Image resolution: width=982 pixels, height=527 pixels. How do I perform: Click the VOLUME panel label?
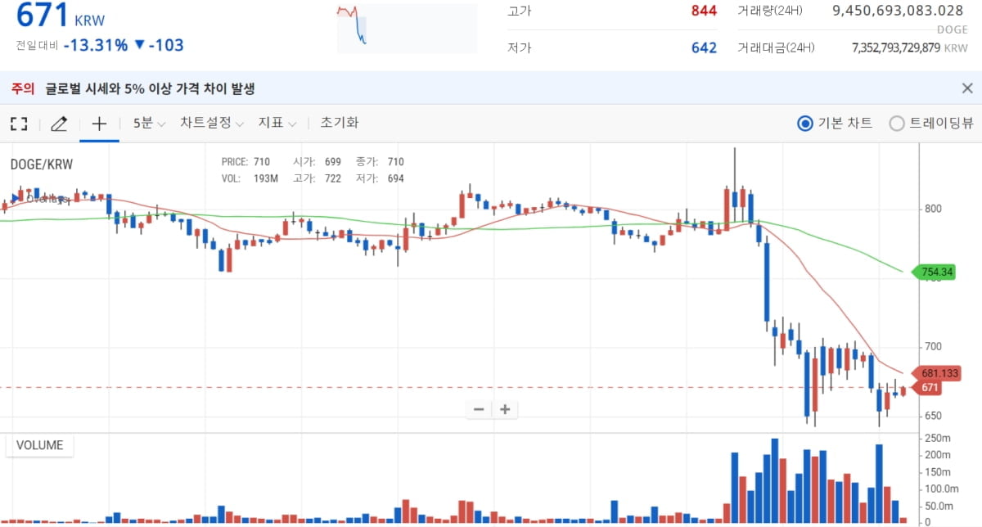tap(40, 445)
